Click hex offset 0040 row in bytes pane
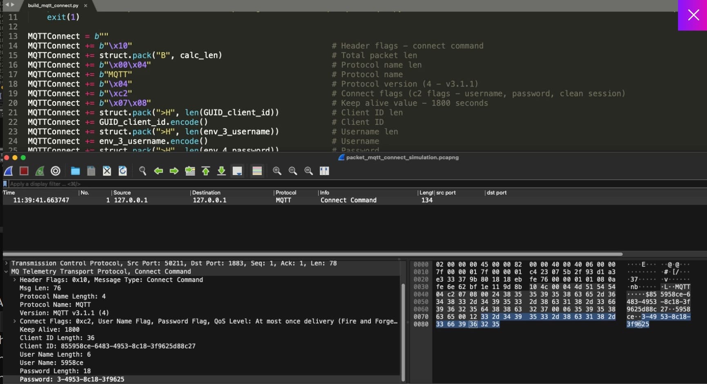This screenshot has width=707, height=384. pos(421,294)
